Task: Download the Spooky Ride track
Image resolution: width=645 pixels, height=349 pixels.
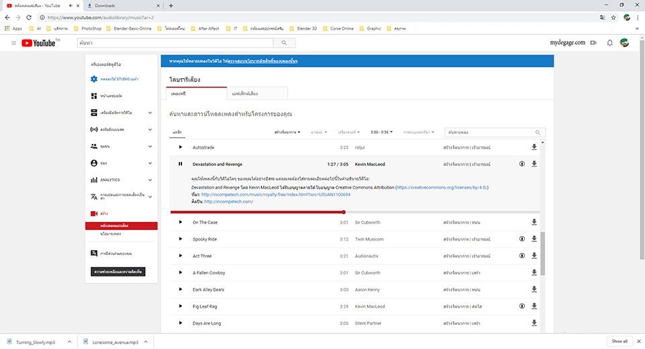Action: [534, 239]
